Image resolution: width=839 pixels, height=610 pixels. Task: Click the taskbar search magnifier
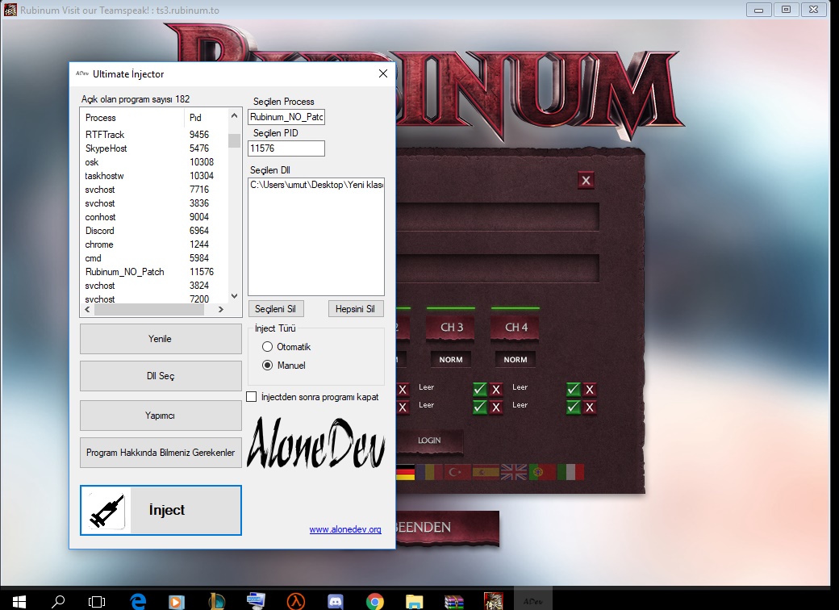(x=58, y=601)
